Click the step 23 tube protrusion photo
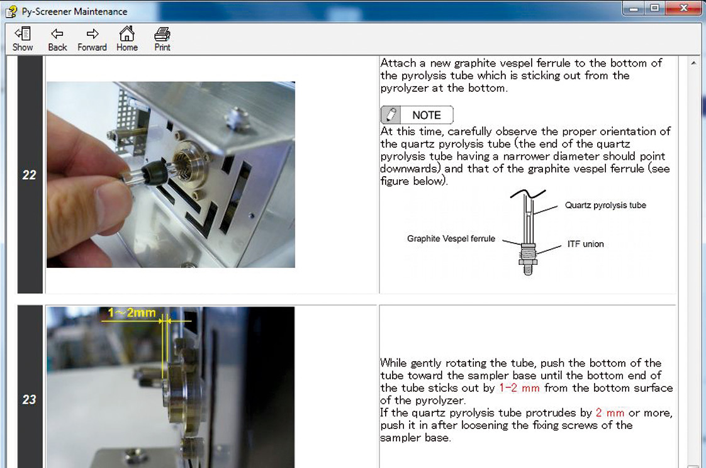This screenshot has height=468, width=706. 171,387
